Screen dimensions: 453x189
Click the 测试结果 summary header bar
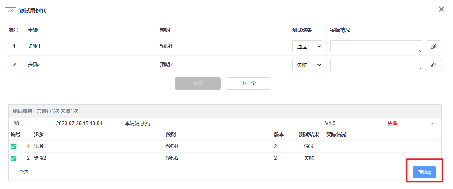tap(225, 111)
